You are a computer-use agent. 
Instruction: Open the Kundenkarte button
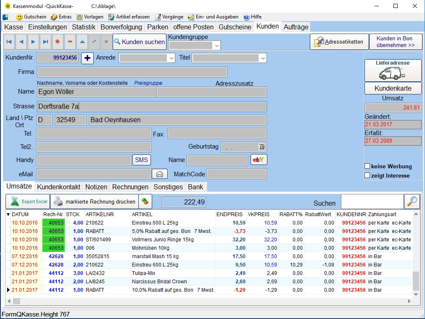(393, 88)
